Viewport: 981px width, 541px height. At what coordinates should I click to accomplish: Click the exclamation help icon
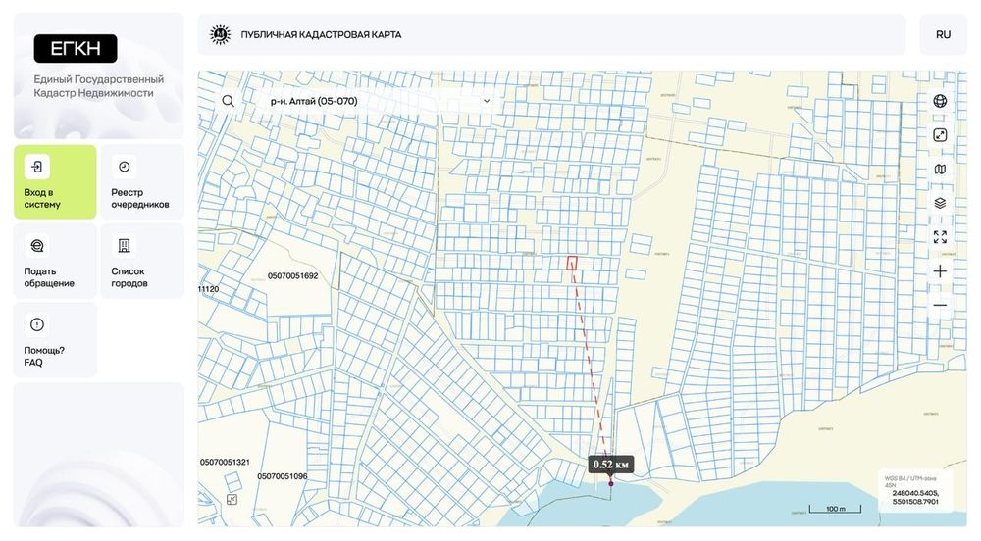coord(37,324)
